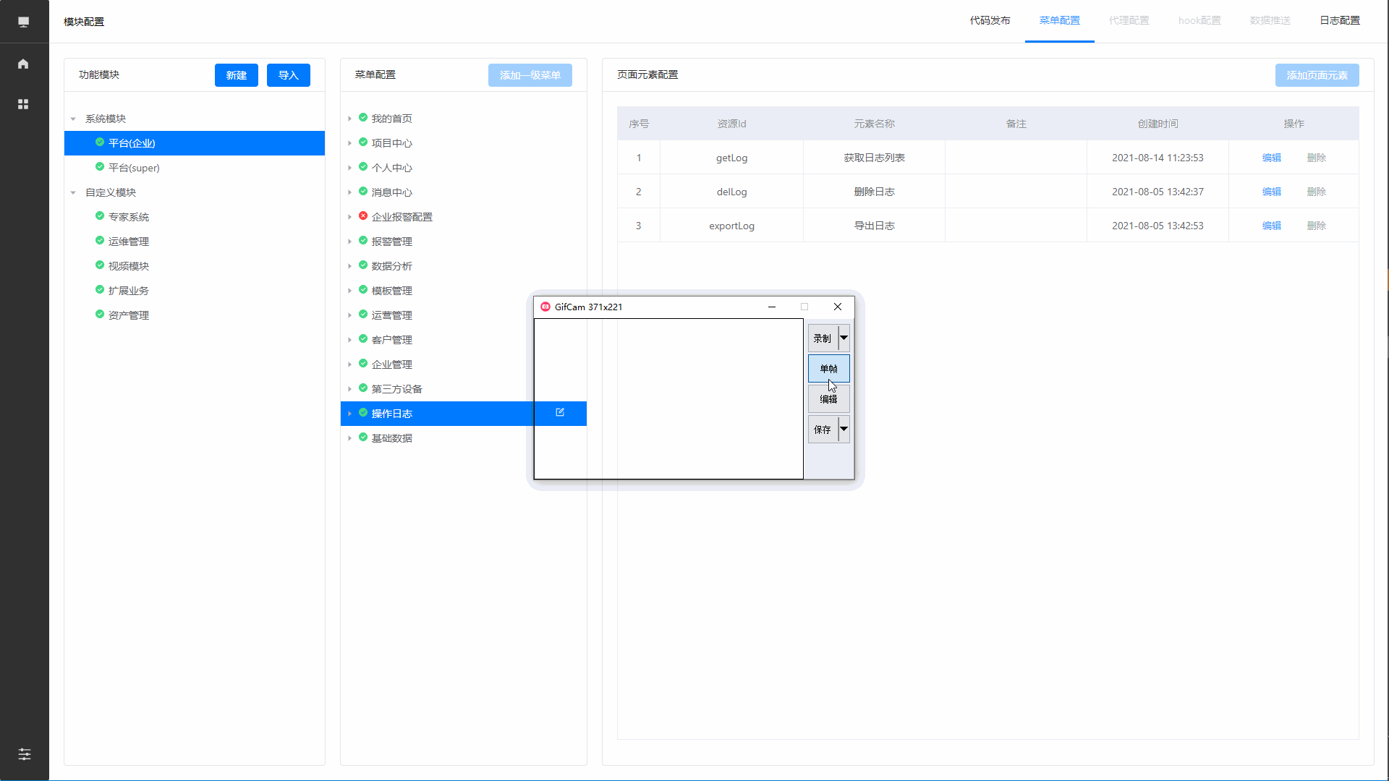Click the monitor icon in the sidebar
This screenshot has height=781, width=1389.
pos(23,22)
